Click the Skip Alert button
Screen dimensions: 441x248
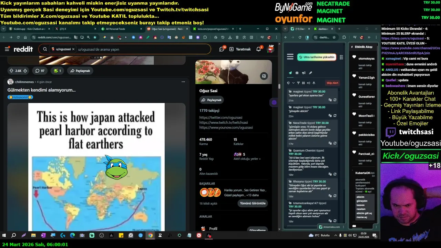(x=332, y=83)
